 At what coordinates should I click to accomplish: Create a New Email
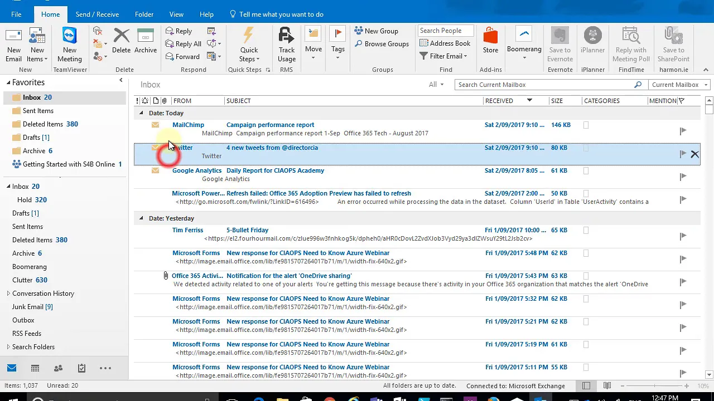13,45
